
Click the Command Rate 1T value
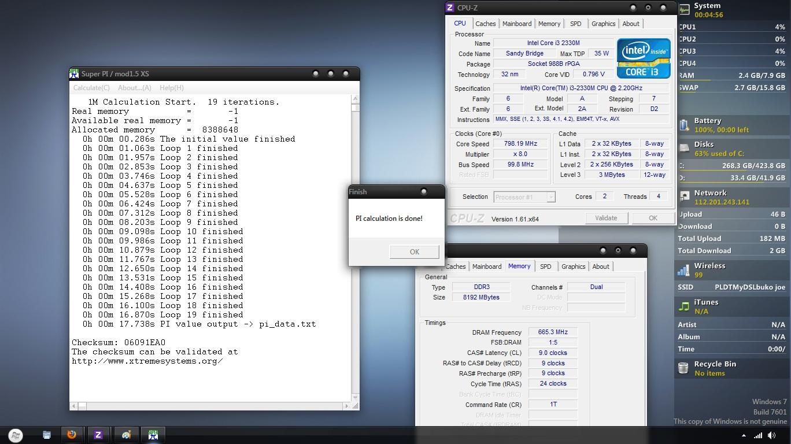[553, 404]
